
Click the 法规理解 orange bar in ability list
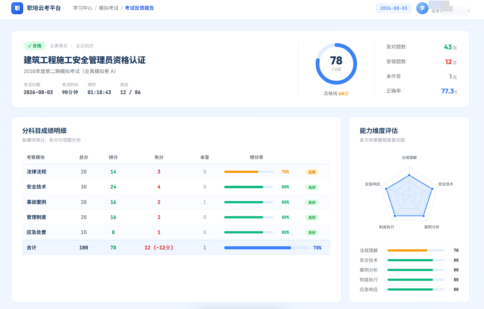click(x=416, y=250)
